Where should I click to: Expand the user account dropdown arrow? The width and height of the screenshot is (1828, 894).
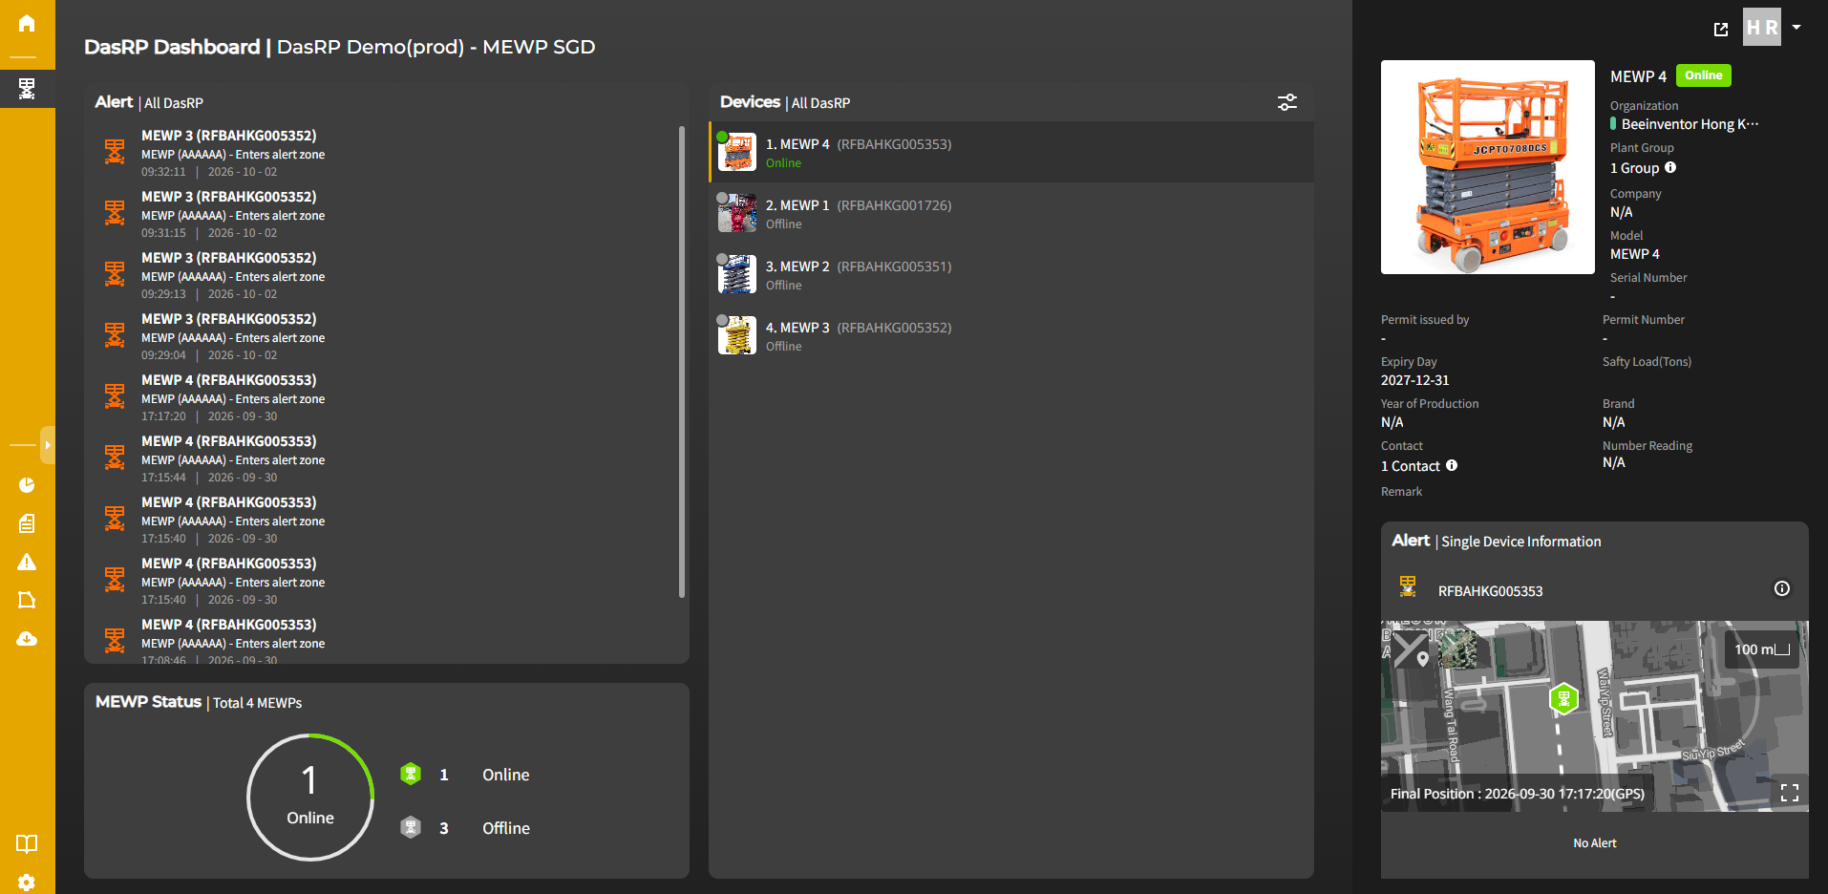coord(1796,27)
